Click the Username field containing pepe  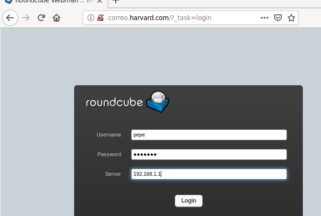(209, 135)
